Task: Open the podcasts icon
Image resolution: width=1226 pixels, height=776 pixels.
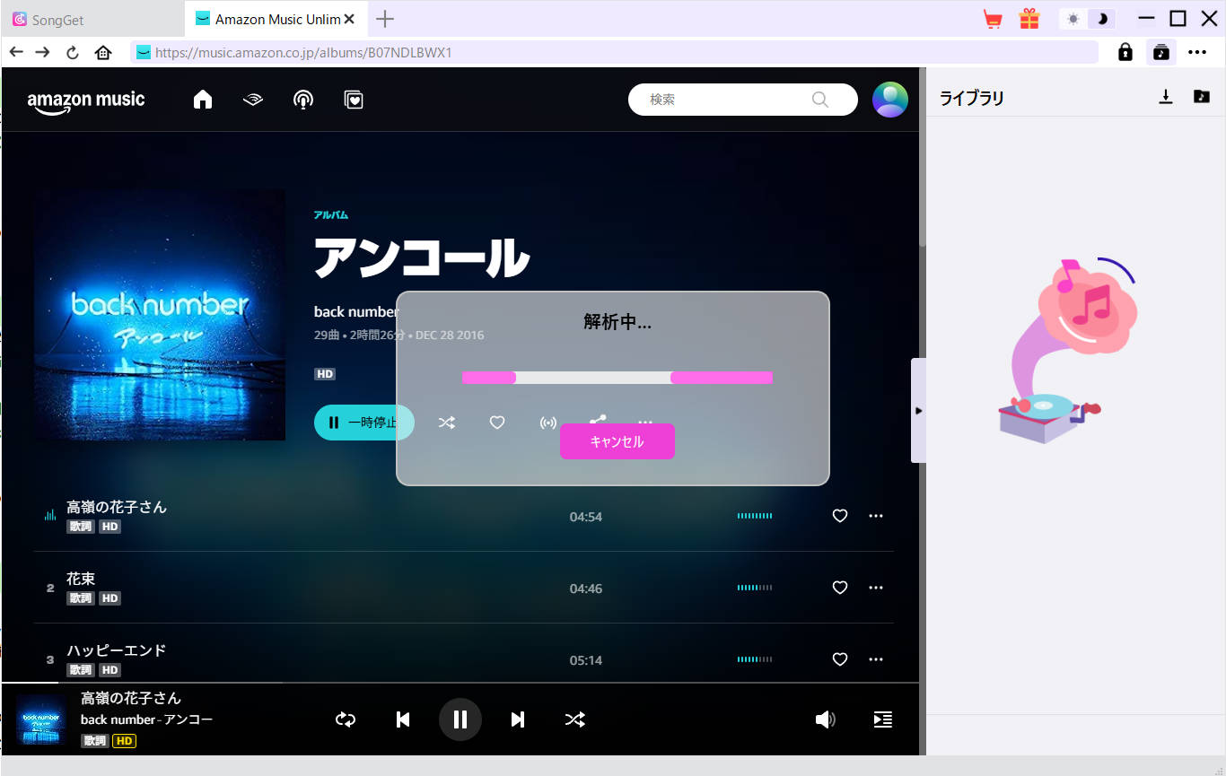Action: tap(303, 100)
